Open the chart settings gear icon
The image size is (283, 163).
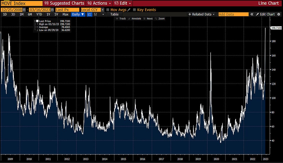(279, 14)
